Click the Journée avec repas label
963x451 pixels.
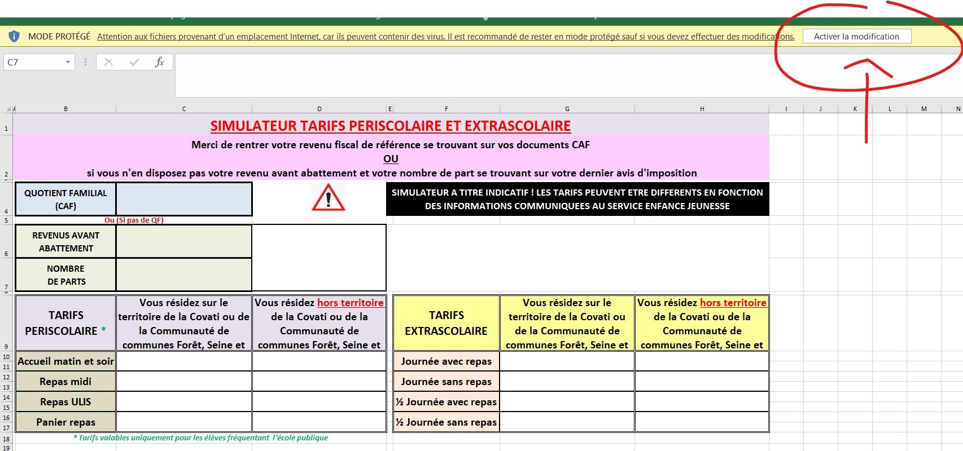446,361
